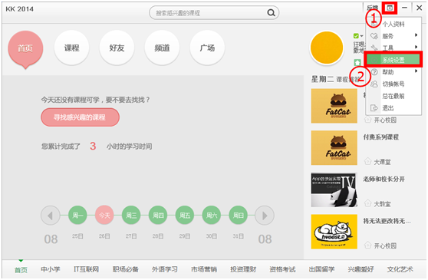Image resolution: width=428 pixels, height=280 pixels.
Task: Open the 频道 navigation button
Action: point(162,48)
